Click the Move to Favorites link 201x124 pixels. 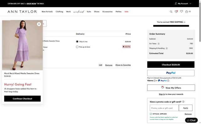click(123, 65)
